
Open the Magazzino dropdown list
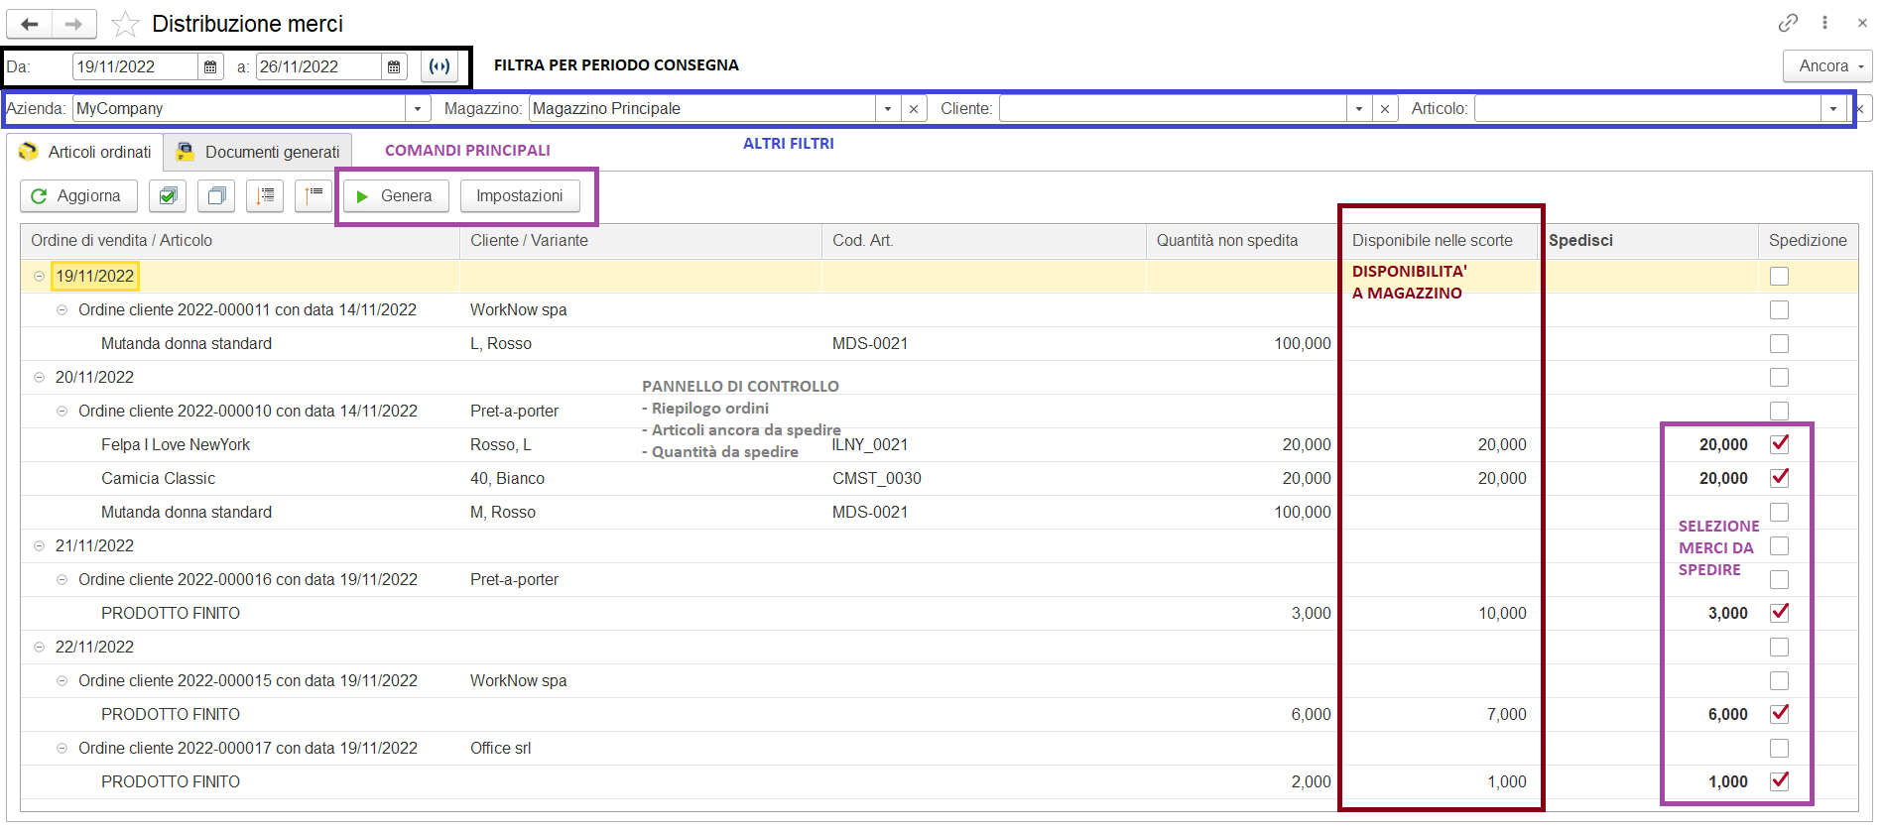click(888, 109)
